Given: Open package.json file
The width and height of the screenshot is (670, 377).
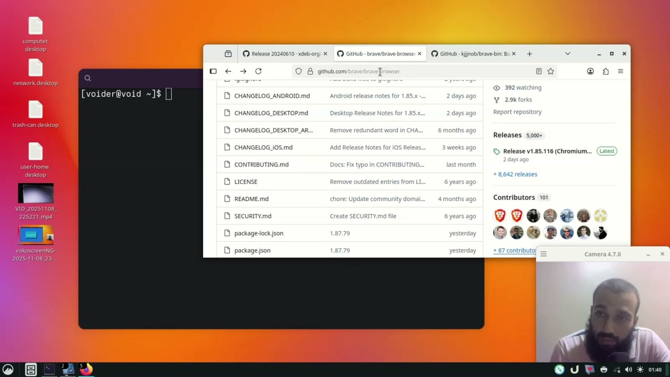Looking at the screenshot, I should point(252,250).
